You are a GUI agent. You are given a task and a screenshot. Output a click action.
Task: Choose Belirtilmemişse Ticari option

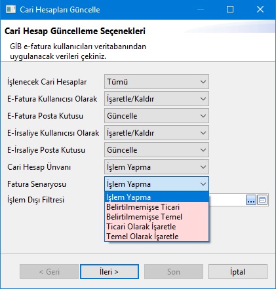click(157, 207)
